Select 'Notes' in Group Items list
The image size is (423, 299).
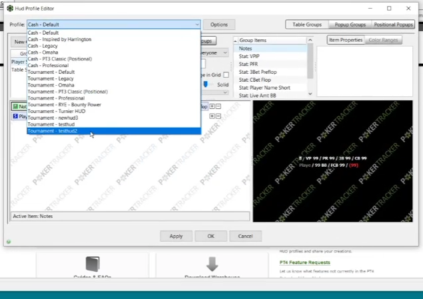click(270, 49)
